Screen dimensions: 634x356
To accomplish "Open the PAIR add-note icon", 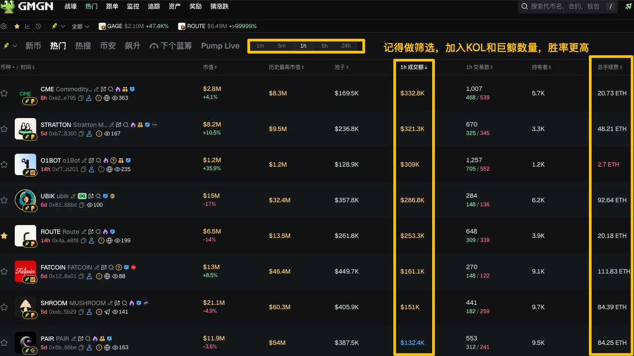I will tap(81, 339).
